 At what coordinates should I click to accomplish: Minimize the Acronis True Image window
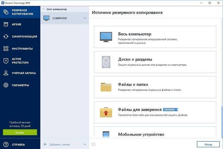[201, 3]
